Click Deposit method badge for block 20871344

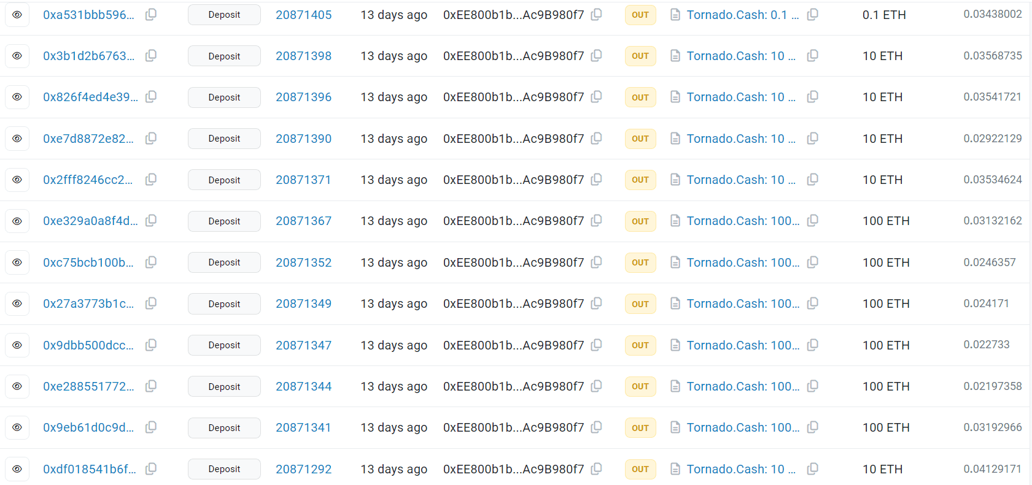(224, 386)
